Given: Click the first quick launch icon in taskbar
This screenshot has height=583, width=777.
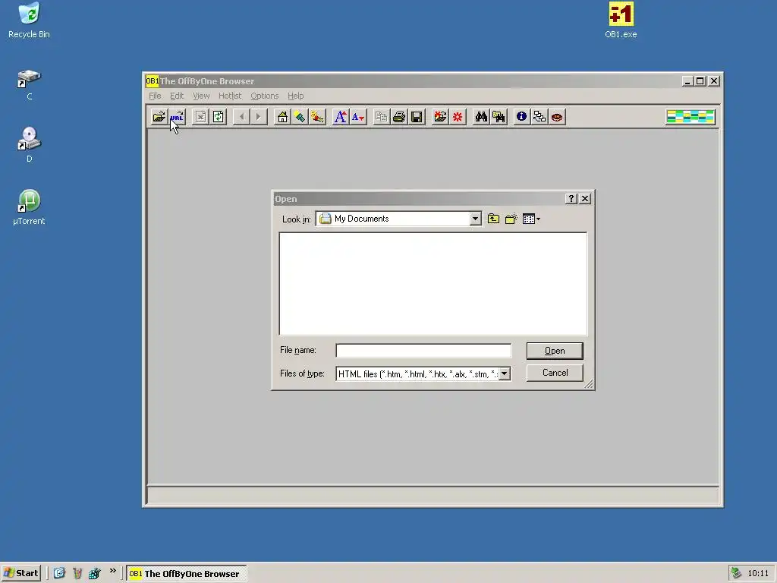Looking at the screenshot, I should 59,573.
